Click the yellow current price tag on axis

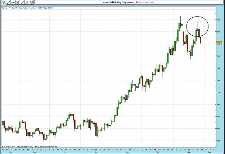pos(219,43)
